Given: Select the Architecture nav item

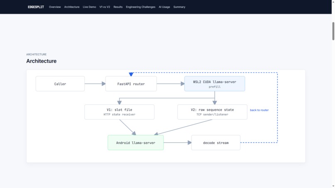Looking at the screenshot, I should (x=72, y=7).
